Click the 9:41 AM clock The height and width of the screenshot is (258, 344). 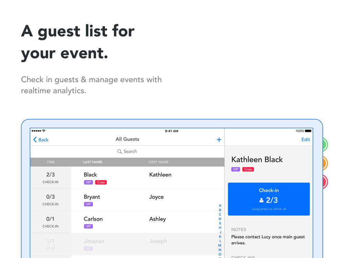[172, 131]
